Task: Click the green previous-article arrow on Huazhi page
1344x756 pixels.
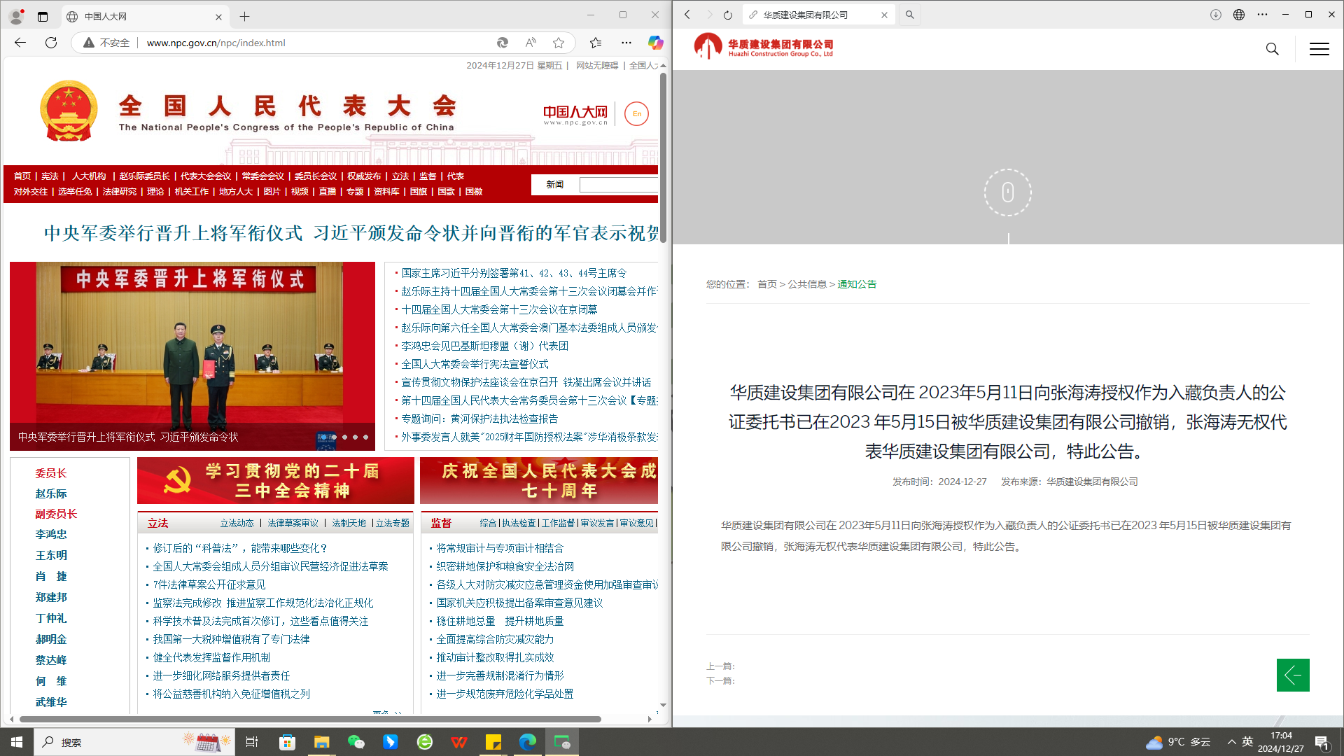Action: 1293,675
